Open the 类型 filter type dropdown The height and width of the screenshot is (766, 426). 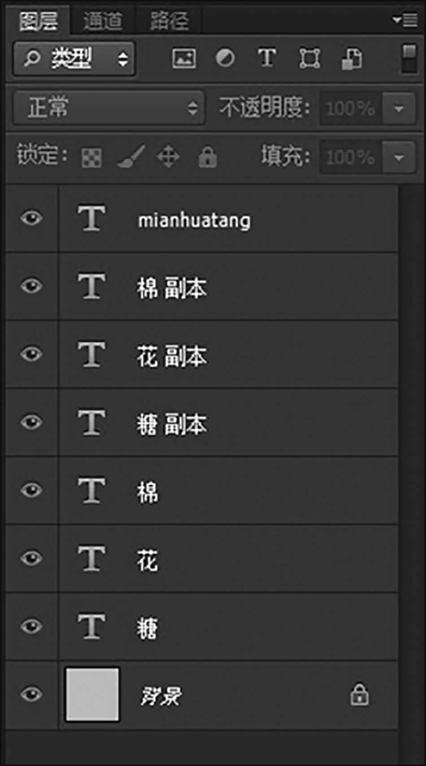tap(74, 58)
